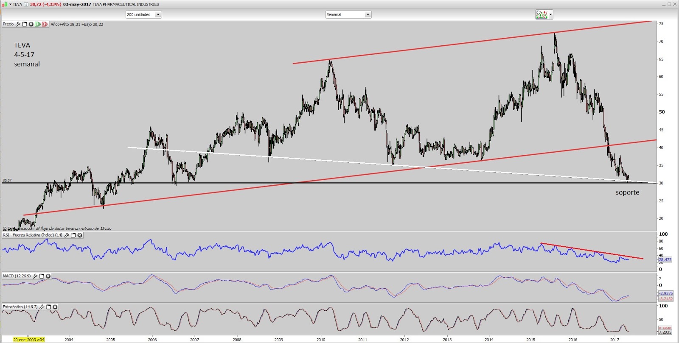The width and height of the screenshot is (679, 343).
Task: Close the MACD indicator panel
Action: 48,276
